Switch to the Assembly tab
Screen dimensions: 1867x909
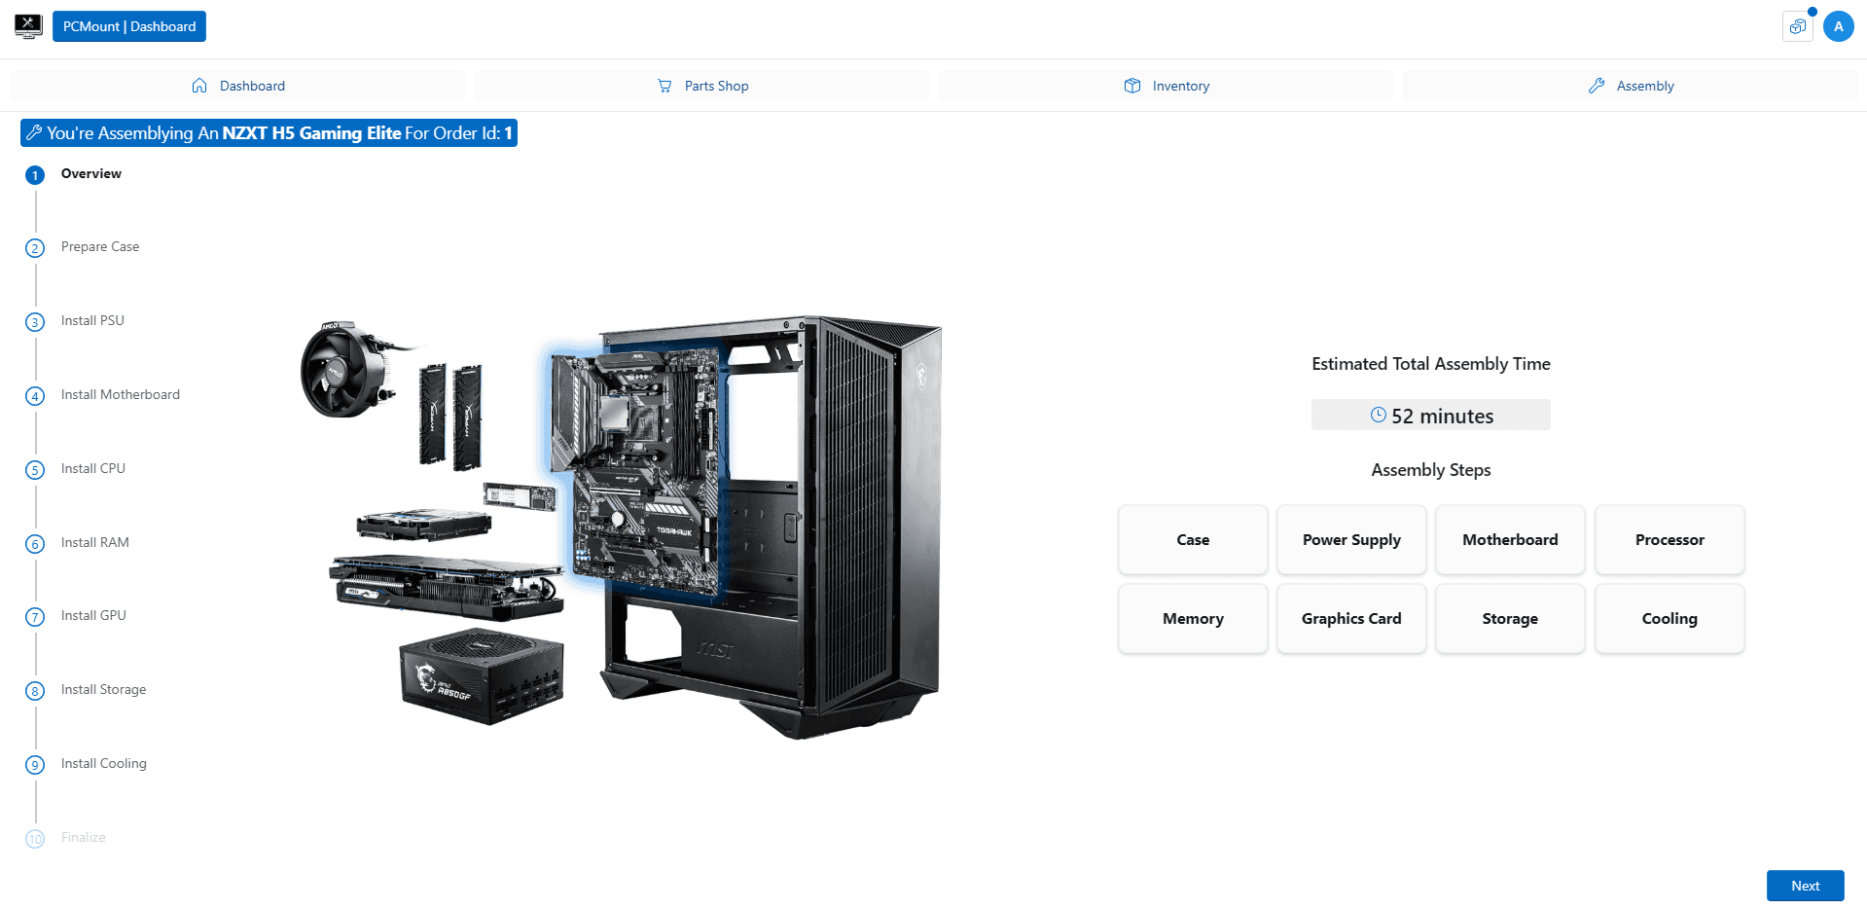[1630, 86]
